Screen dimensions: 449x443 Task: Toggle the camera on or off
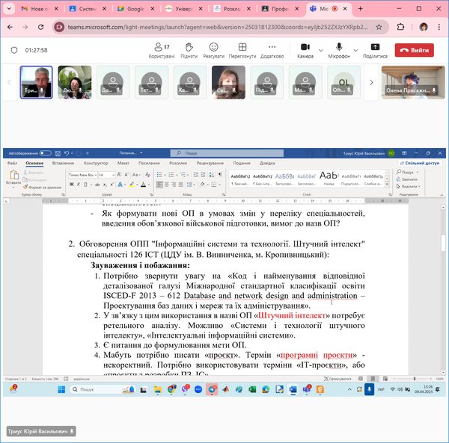coord(305,49)
